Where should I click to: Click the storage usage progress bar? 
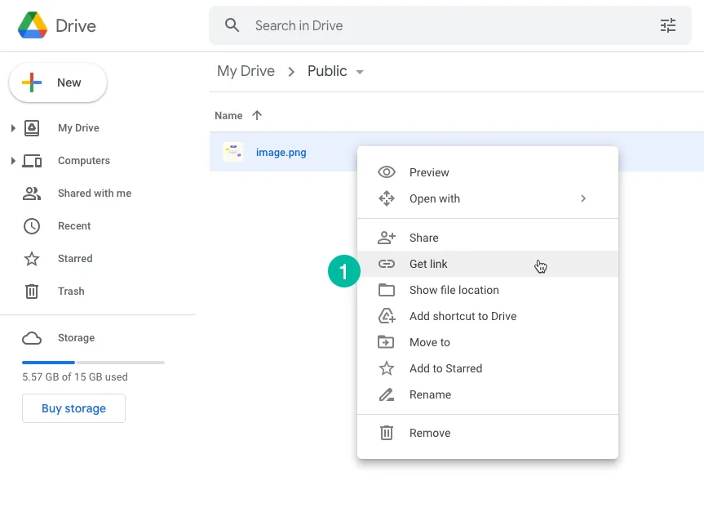(93, 362)
